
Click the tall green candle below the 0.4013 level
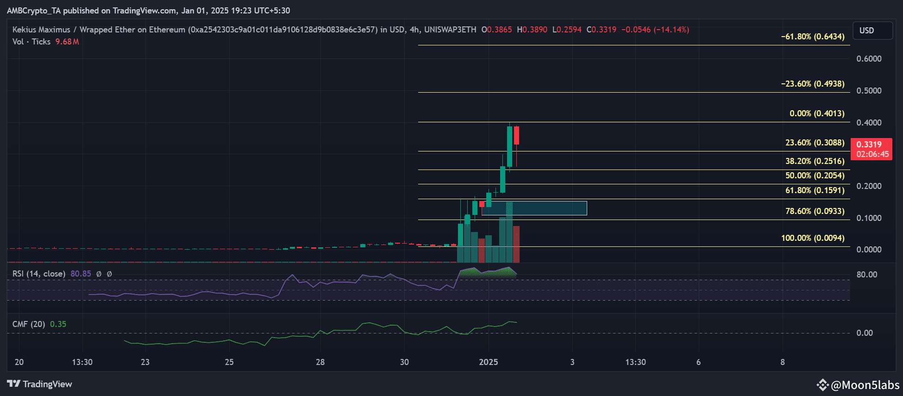(509, 146)
